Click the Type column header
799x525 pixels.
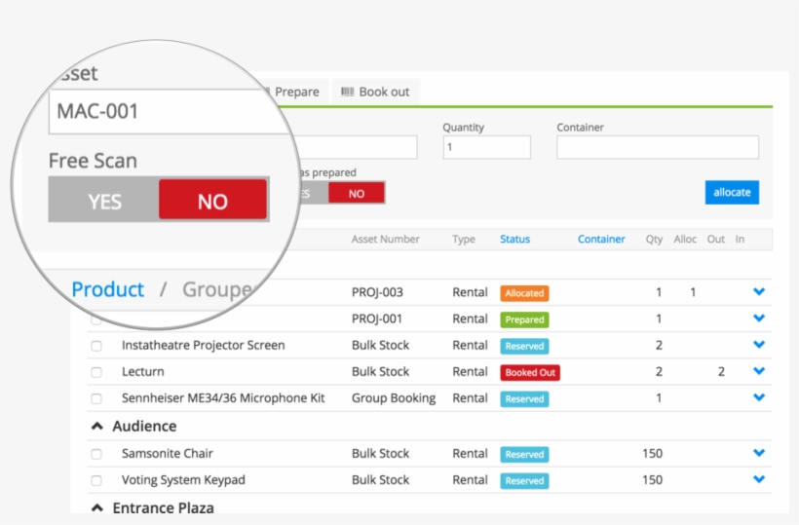click(463, 240)
